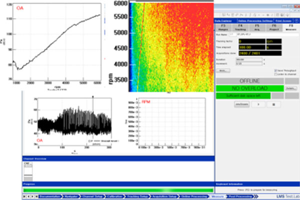Switch to the Online Processing tab
Image resolution: width=300 pixels, height=200 pixels.
pyautogui.click(x=194, y=196)
